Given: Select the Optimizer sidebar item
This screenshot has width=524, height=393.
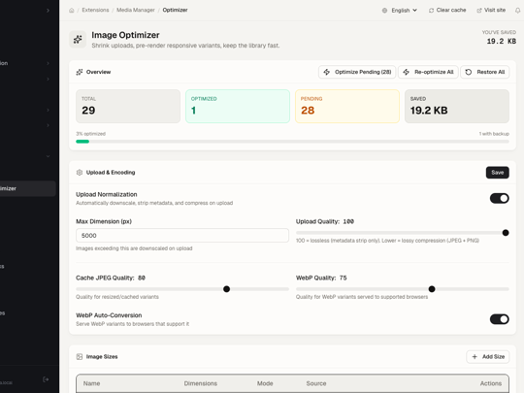Looking at the screenshot, I should [x=27, y=188].
